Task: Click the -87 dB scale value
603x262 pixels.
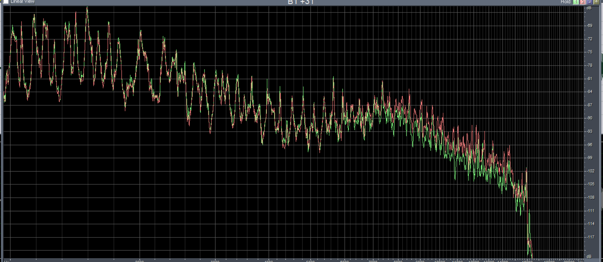Action: click(x=590, y=105)
